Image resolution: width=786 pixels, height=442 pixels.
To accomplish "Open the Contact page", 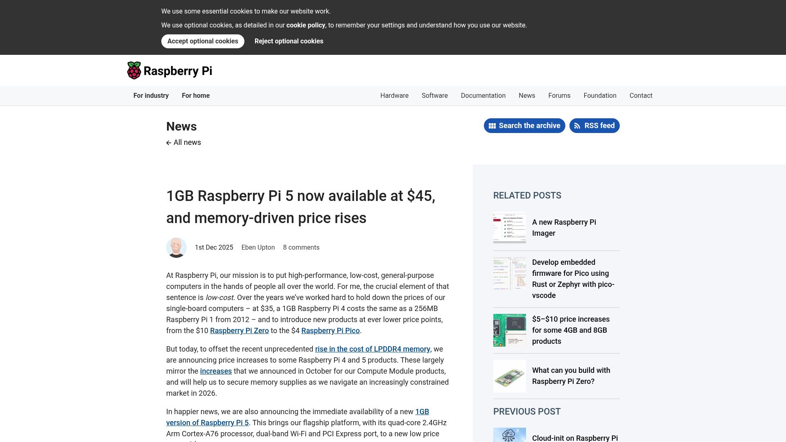I will tap(641, 96).
